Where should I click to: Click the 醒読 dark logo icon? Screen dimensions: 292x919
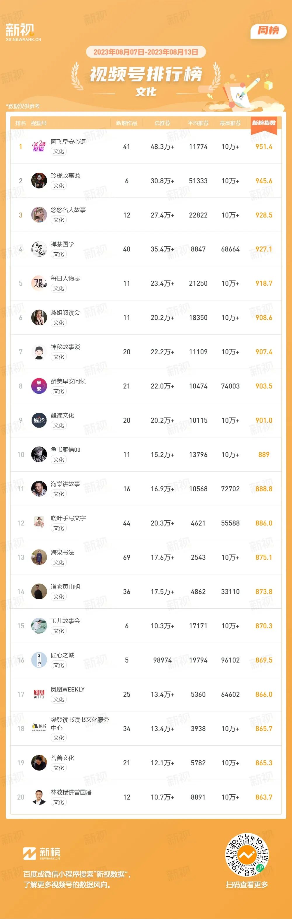[39, 420]
